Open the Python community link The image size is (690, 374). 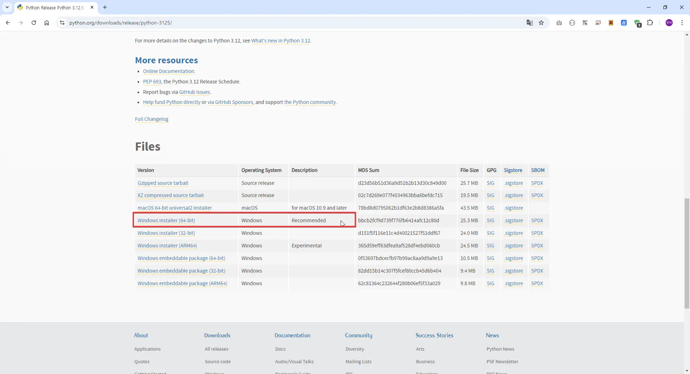coord(310,102)
